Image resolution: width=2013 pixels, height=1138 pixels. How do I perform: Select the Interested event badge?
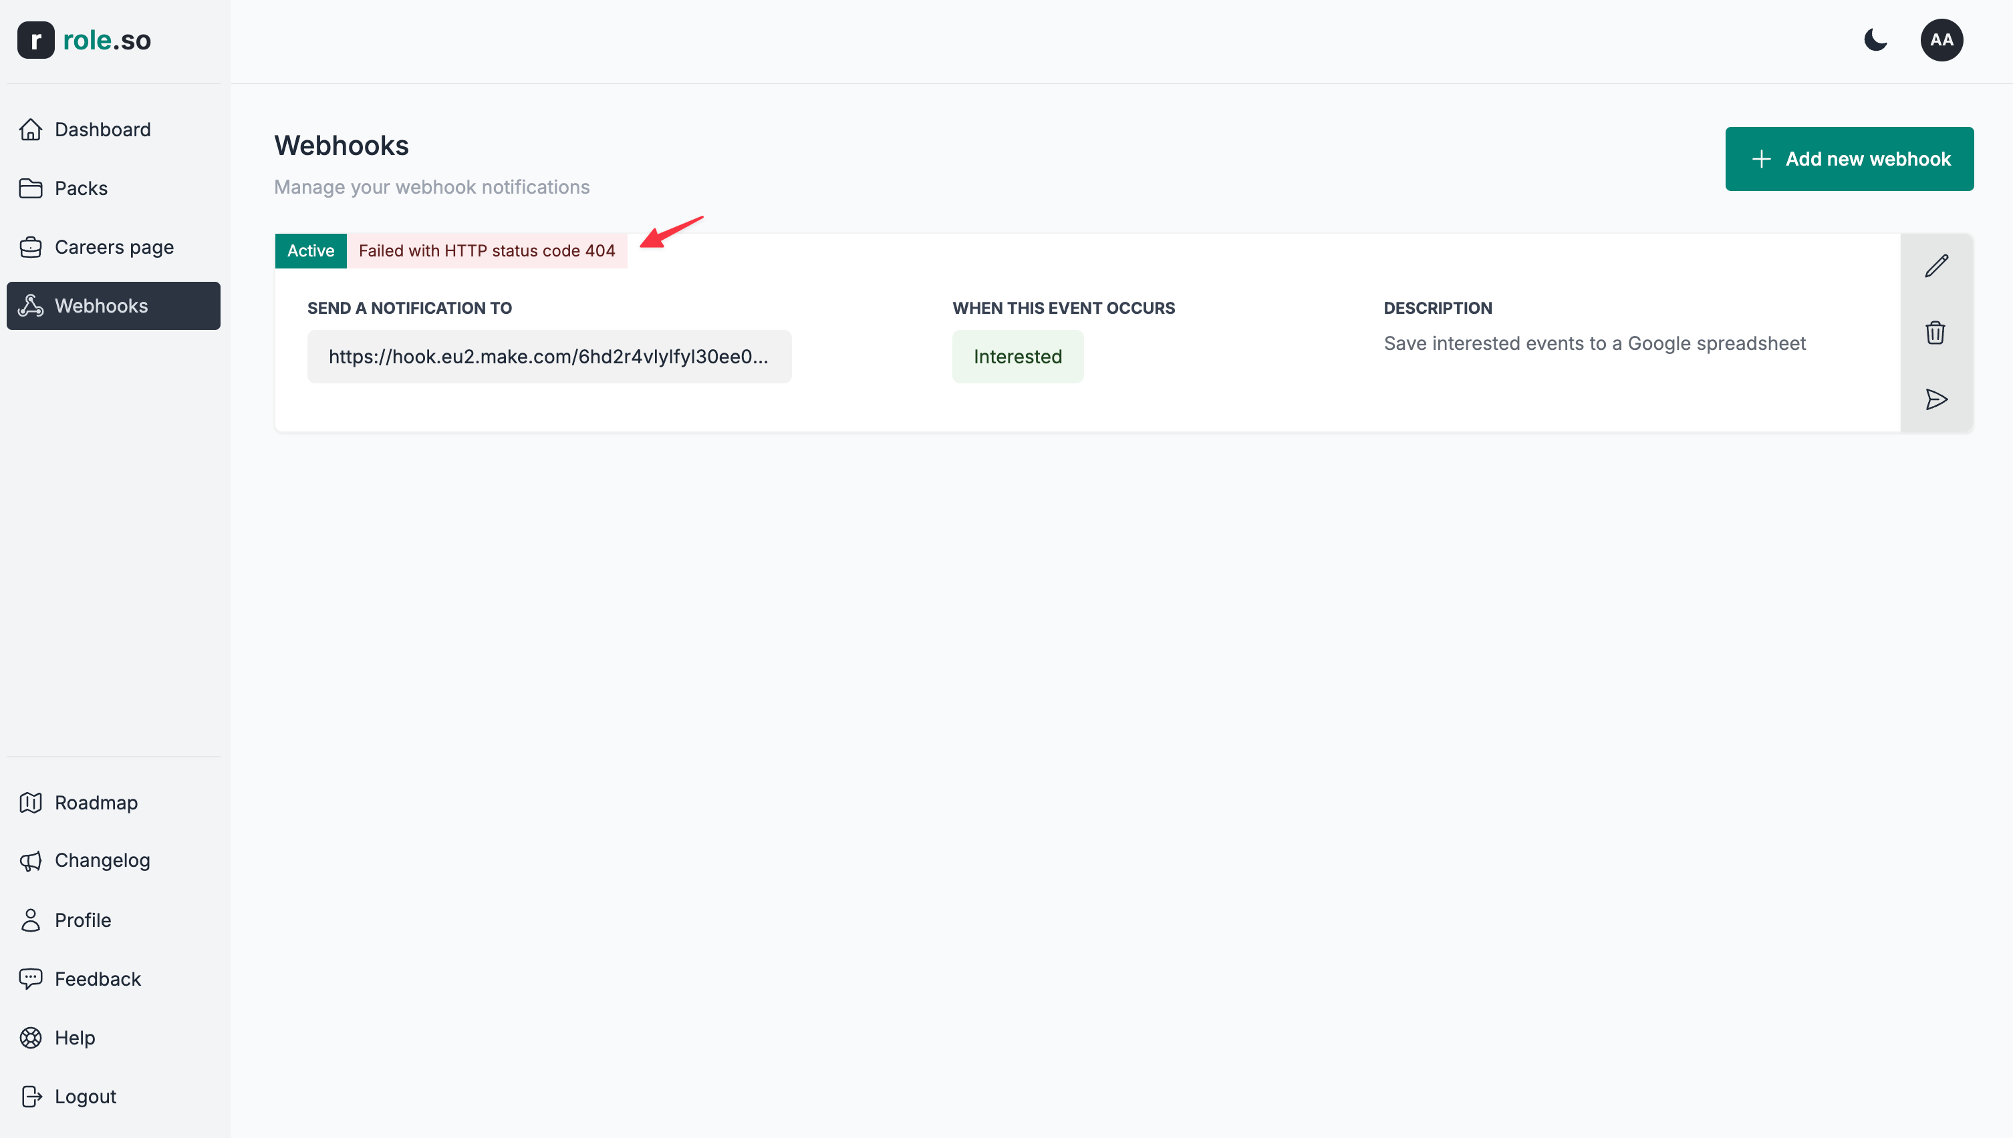click(x=1017, y=357)
